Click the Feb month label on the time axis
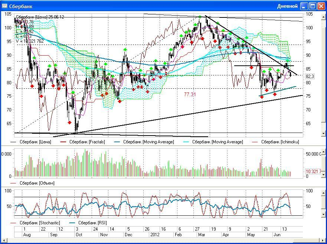Image resolution: width=327 pixels, height=244 pixels. (178, 235)
